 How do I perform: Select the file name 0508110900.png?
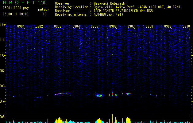click(x=16, y=8)
